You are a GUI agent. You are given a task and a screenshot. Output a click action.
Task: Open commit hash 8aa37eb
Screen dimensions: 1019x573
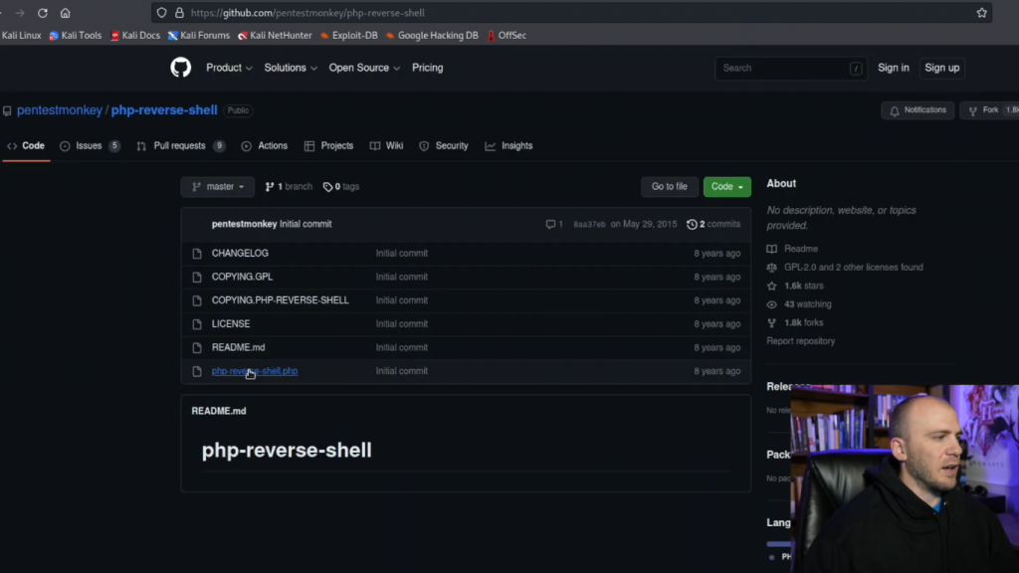(x=589, y=224)
